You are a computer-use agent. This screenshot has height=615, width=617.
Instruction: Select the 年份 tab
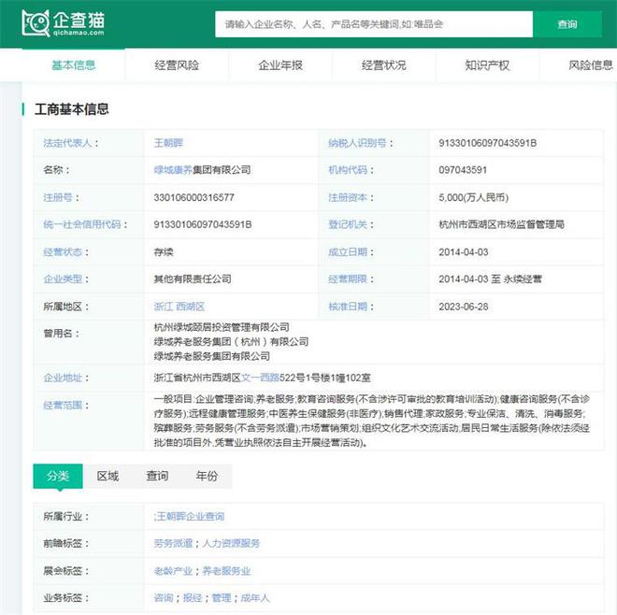coord(207,476)
